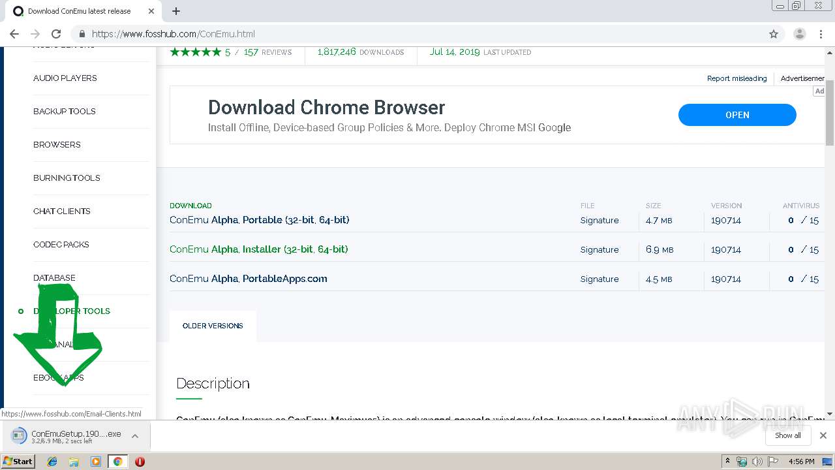Click the OPEN button in Chrome ad

tap(737, 115)
